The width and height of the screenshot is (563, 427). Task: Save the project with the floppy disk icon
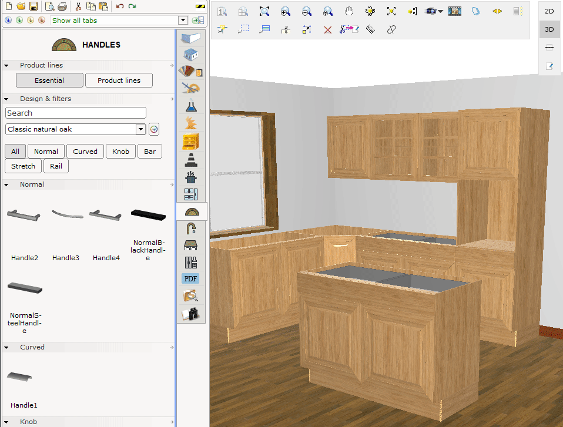(33, 6)
